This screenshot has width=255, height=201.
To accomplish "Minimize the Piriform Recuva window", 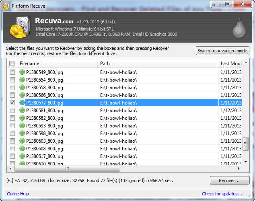I will (217, 4).
